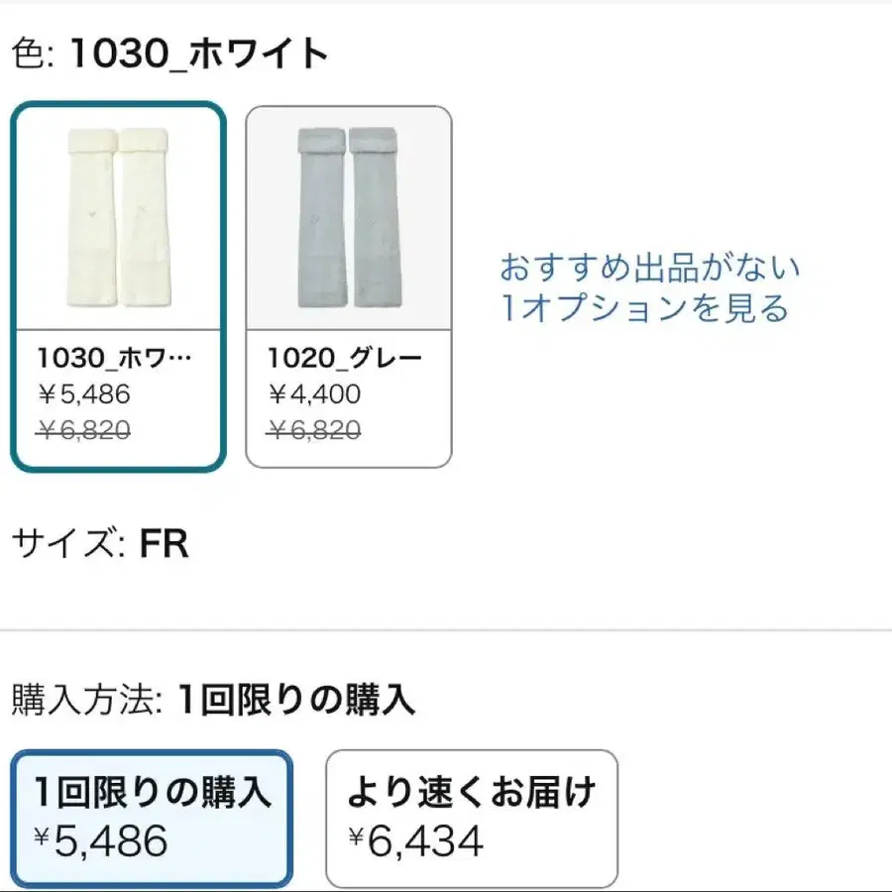This screenshot has height=892, width=892.
Task: Click the ¥6,434 faster delivery price
Action: point(416,841)
